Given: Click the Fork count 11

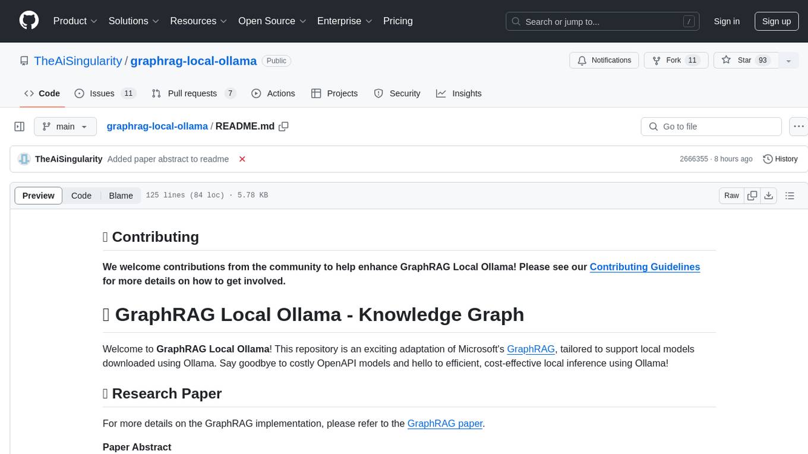Looking at the screenshot, I should tap(692, 61).
